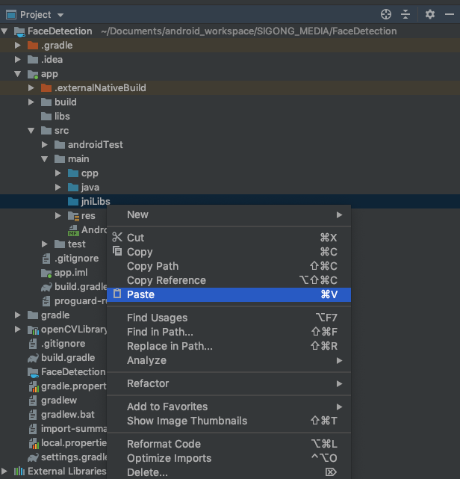Choose Find in Path...
This screenshot has width=460, height=479.
(229, 332)
